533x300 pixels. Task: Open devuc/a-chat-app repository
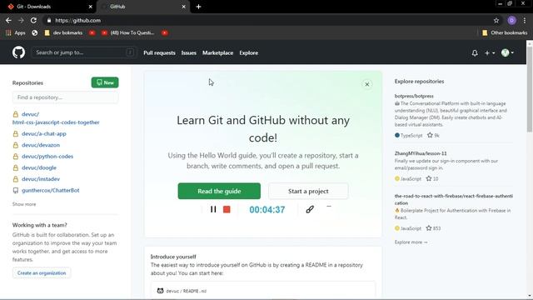pos(44,133)
